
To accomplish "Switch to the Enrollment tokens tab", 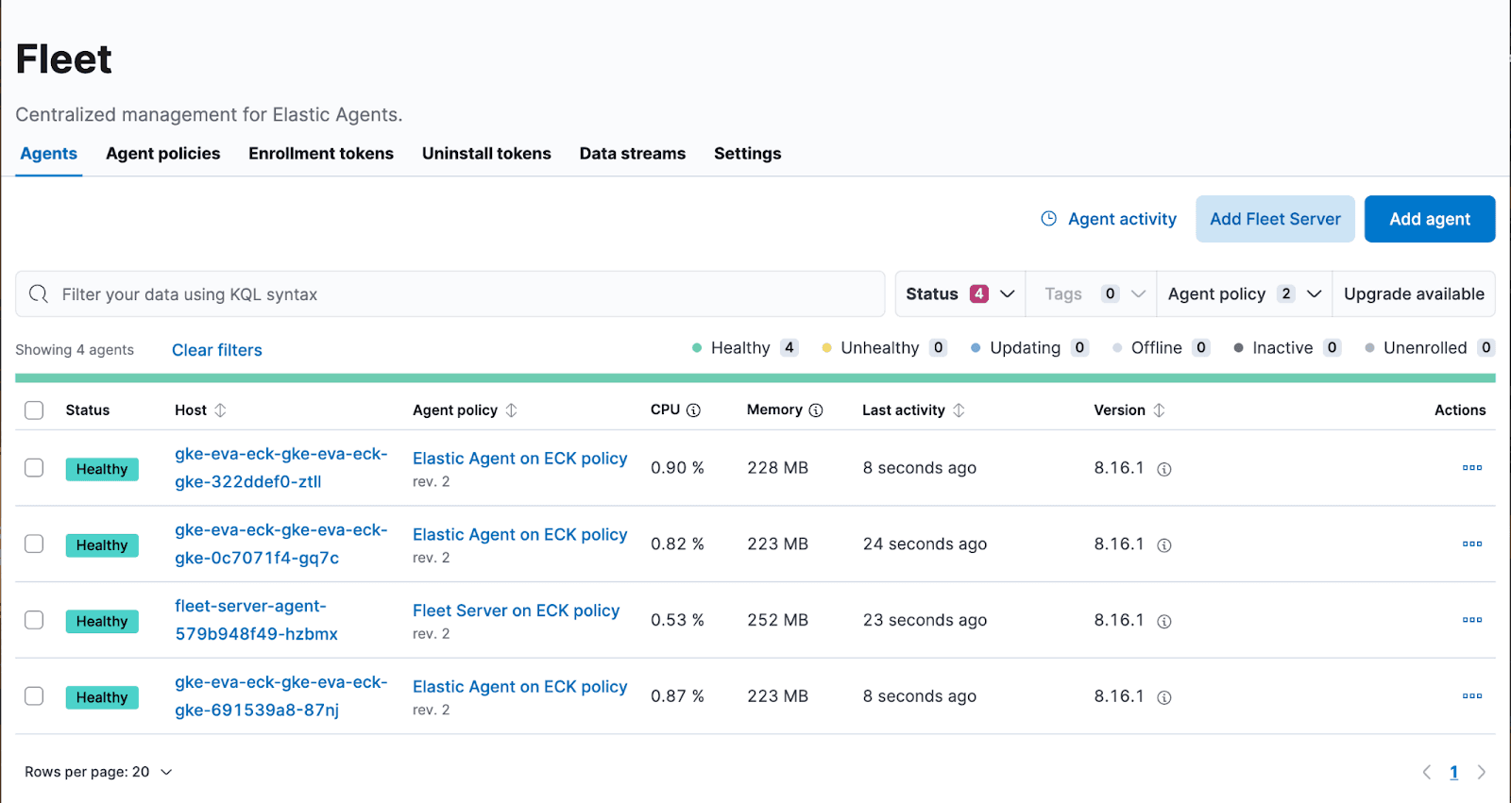I will (321, 154).
